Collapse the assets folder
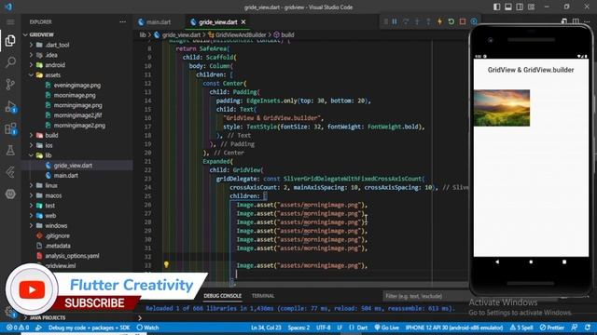Screen dimensions: 597x335 pos(31,75)
